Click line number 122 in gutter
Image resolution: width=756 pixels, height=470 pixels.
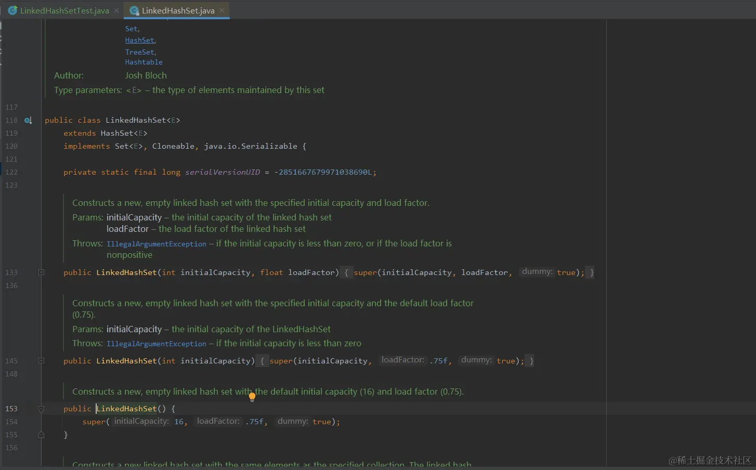click(x=11, y=172)
